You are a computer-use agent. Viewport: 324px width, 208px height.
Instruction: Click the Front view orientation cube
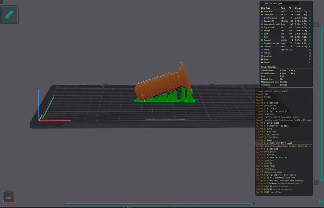(x=9, y=197)
